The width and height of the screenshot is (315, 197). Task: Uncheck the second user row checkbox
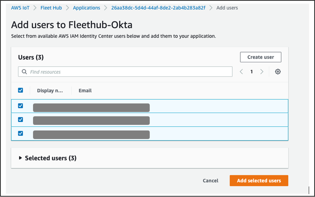tap(21, 119)
